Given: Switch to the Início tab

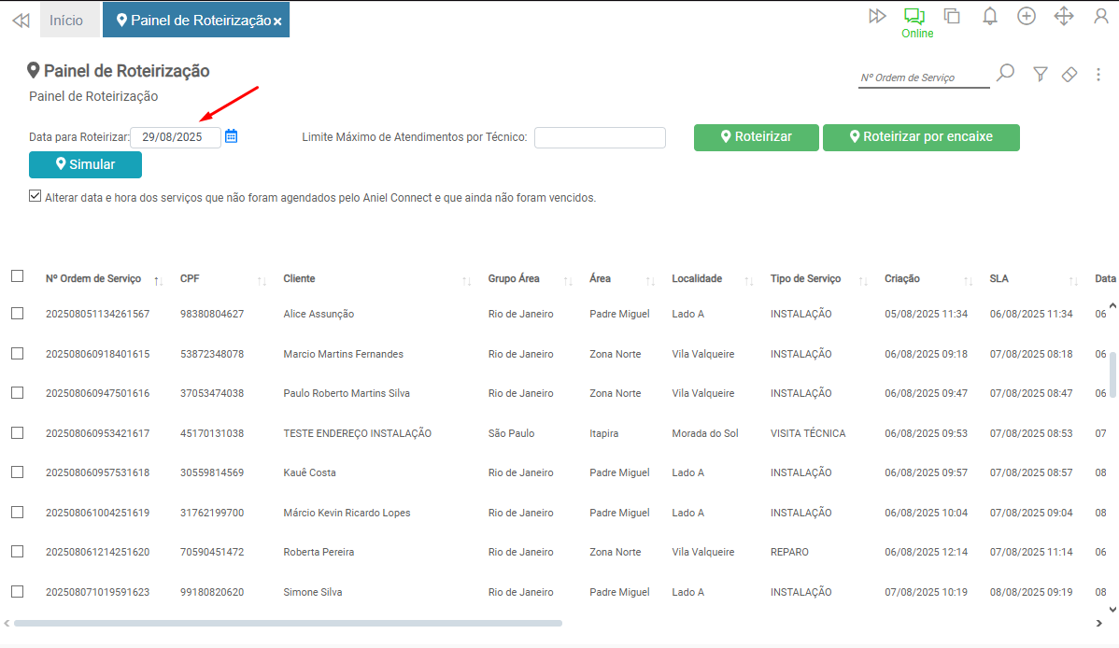Looking at the screenshot, I should 66,21.
